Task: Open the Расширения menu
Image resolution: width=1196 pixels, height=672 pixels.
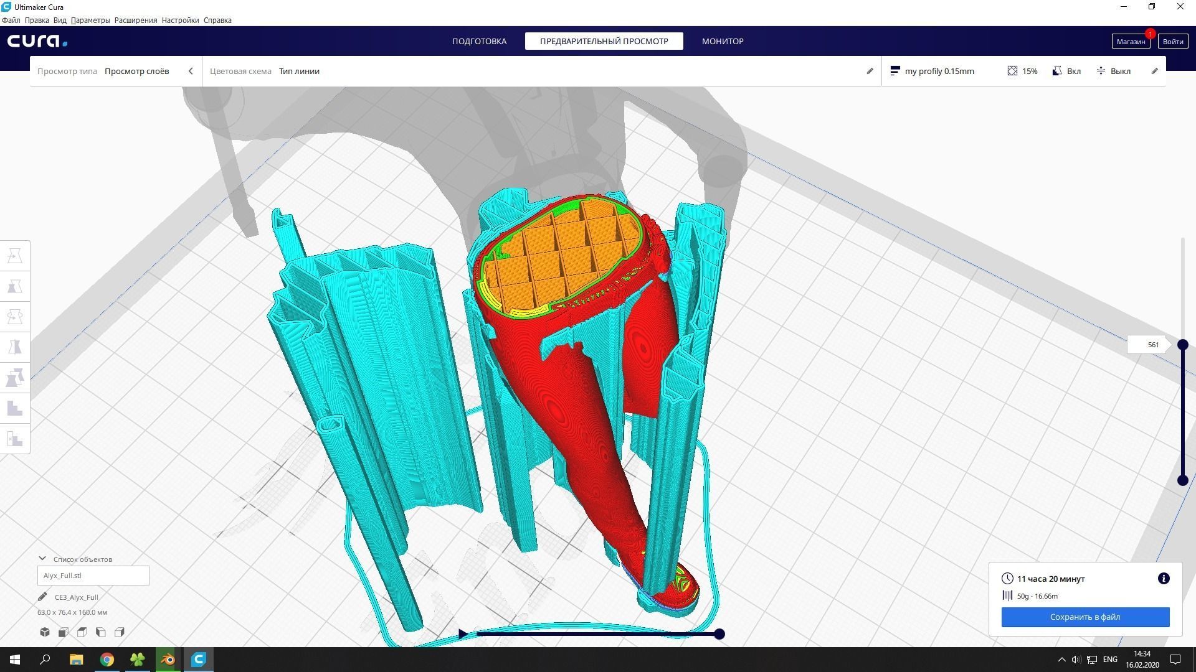Action: click(x=135, y=20)
